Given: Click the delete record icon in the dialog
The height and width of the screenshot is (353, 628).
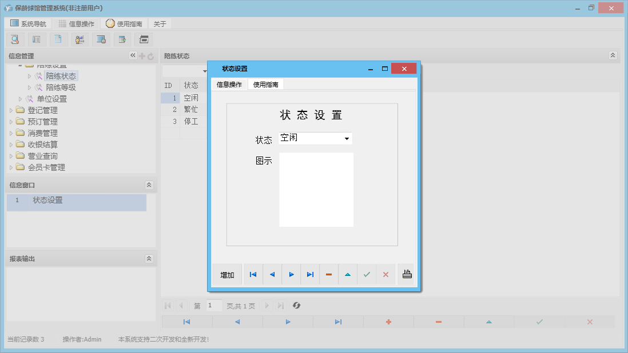Looking at the screenshot, I should point(328,274).
